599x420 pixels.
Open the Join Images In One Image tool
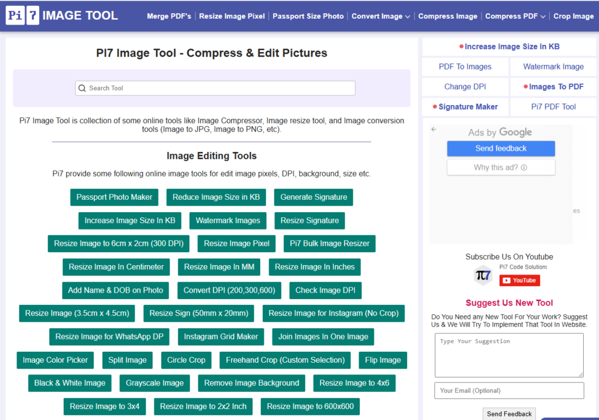pyautogui.click(x=323, y=337)
